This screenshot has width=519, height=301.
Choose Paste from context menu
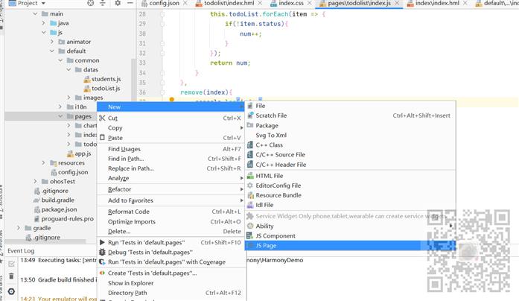pos(171,138)
